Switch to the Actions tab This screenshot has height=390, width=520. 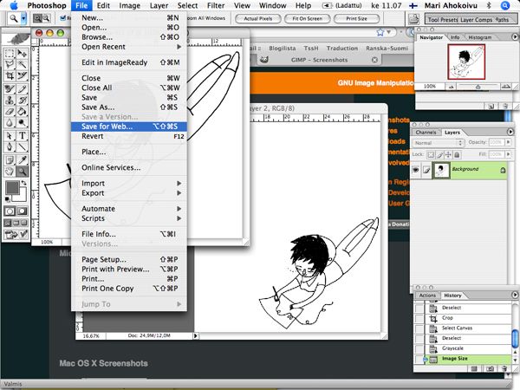click(427, 296)
